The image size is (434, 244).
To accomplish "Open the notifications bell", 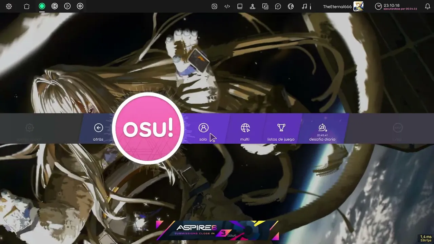I will point(428,6).
